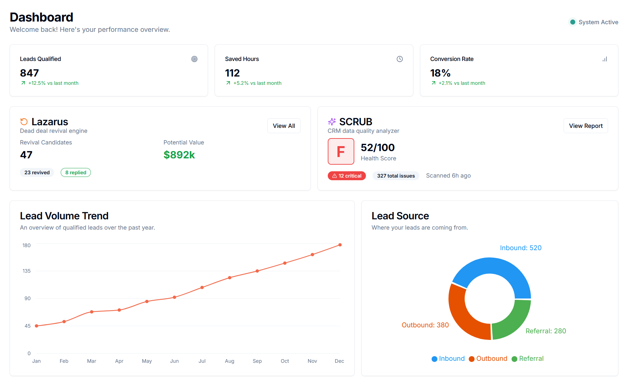This screenshot has height=380, width=627.
Task: Click the orange revival arrow icon next to Lazarus
Action: coord(23,121)
